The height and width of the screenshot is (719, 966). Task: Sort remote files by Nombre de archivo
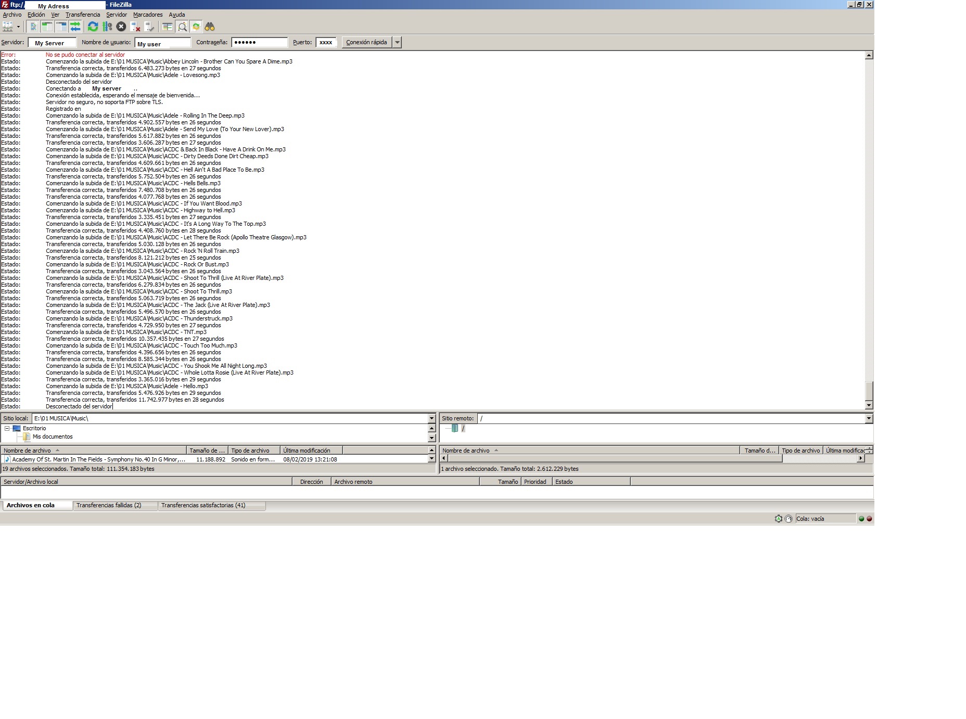click(590, 451)
